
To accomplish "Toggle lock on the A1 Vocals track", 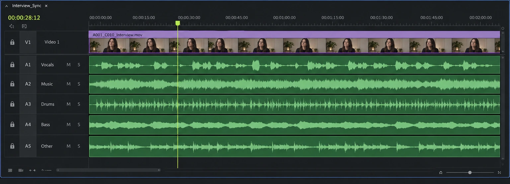I will (12, 65).
